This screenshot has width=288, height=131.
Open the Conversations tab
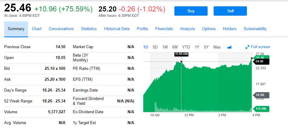coord(61,29)
